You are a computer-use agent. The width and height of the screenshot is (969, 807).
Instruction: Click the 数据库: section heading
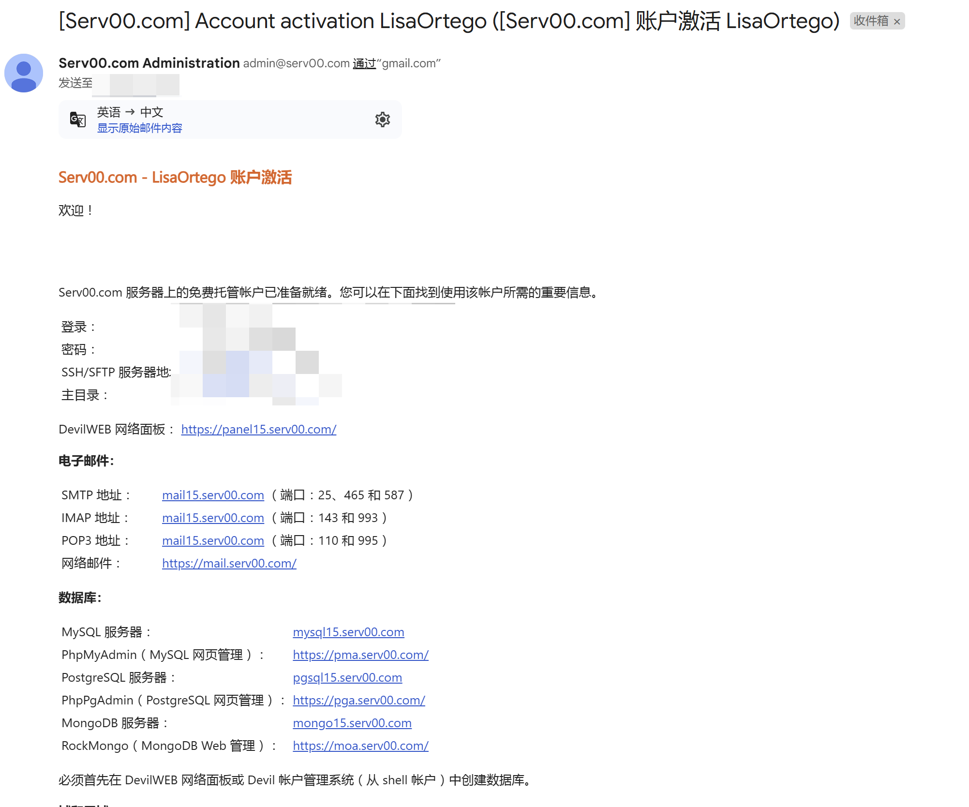[80, 598]
